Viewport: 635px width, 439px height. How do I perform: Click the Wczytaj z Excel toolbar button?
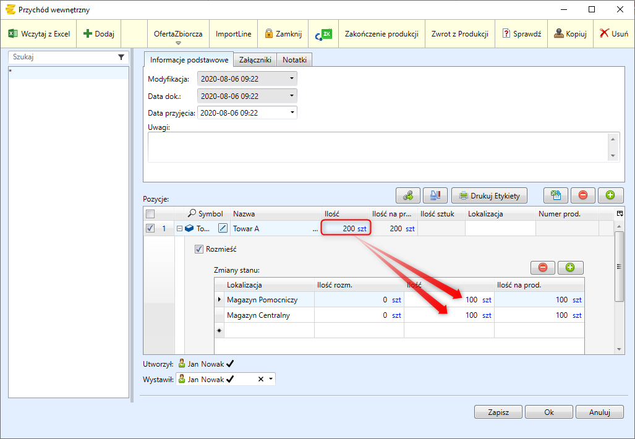coord(39,34)
